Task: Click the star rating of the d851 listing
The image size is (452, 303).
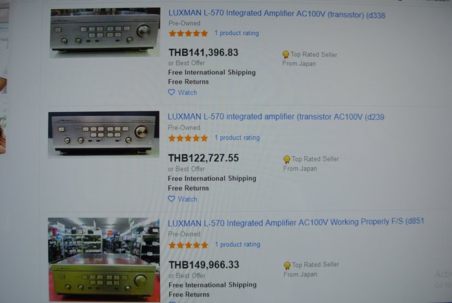Action: 189,245
